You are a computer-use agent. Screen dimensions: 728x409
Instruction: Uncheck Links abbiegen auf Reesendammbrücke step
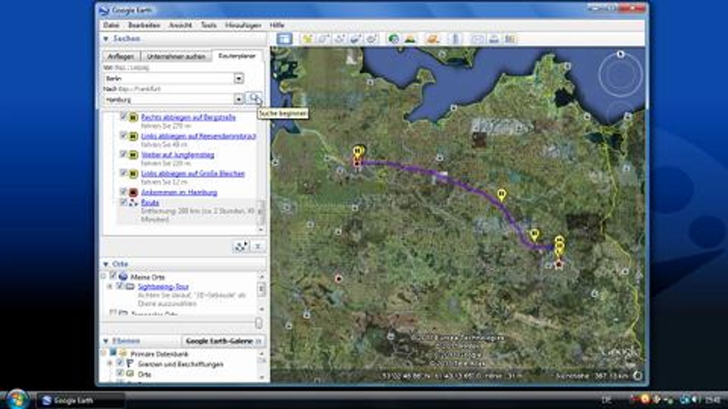tap(123, 135)
